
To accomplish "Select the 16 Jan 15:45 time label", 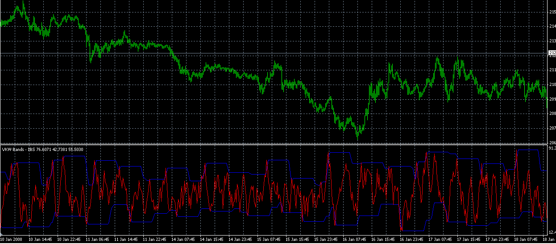I will pyautogui.click(x=383, y=240).
